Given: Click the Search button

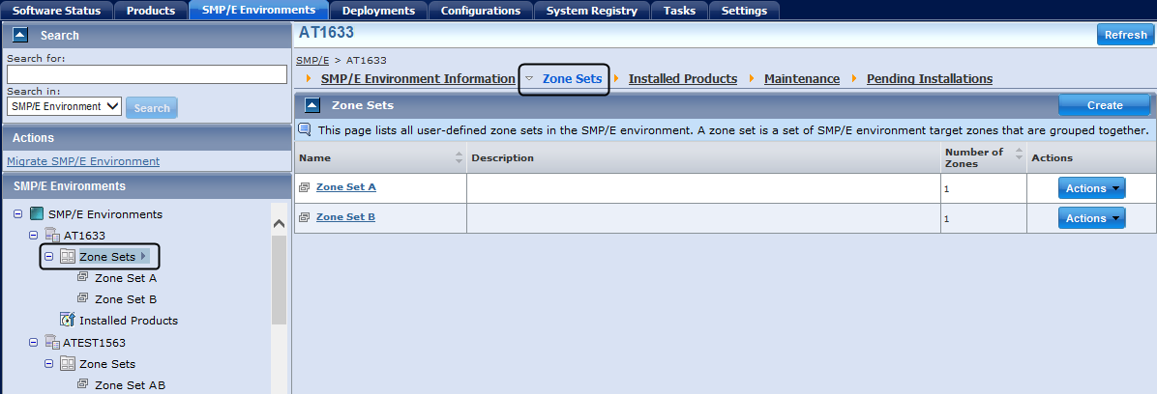Looking at the screenshot, I should (152, 107).
